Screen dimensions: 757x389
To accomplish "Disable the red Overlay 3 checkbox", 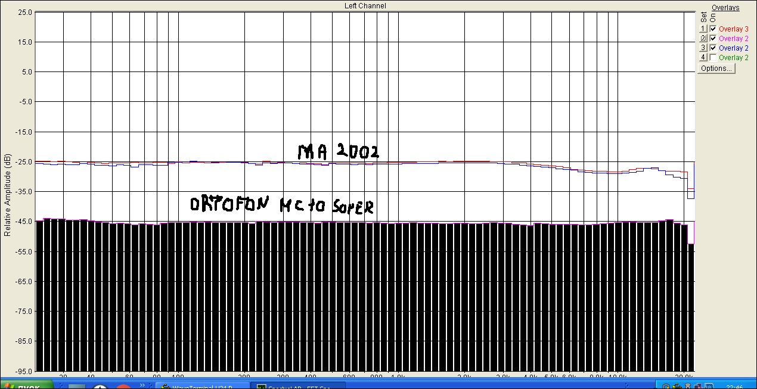I will [x=713, y=29].
